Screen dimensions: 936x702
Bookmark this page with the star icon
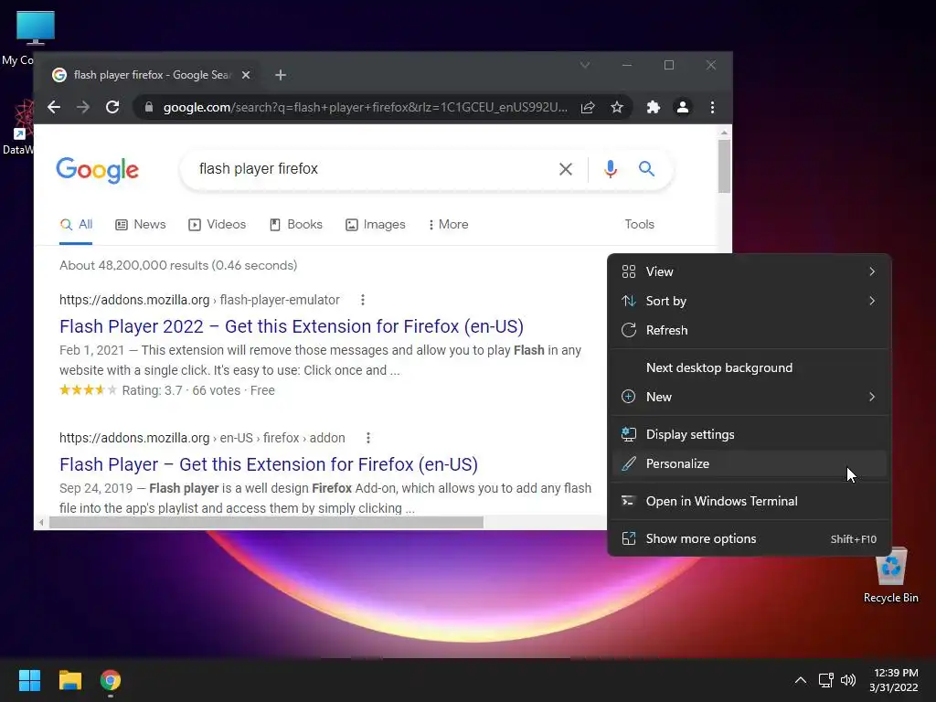click(x=617, y=108)
